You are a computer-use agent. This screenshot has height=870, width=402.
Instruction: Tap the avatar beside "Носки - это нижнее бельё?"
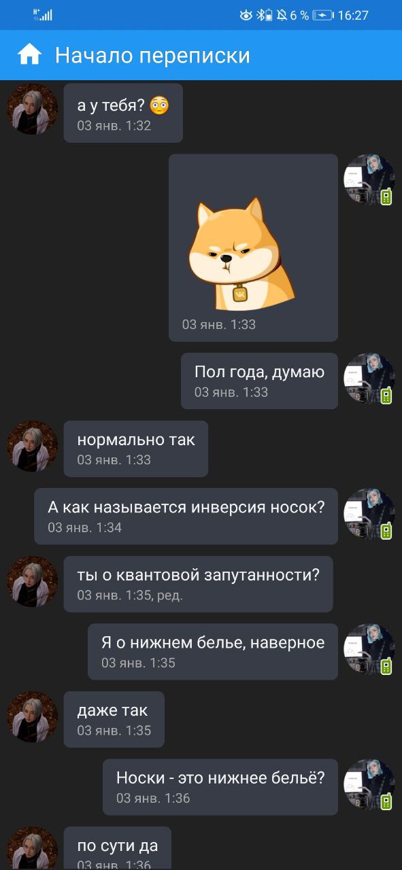tap(369, 784)
